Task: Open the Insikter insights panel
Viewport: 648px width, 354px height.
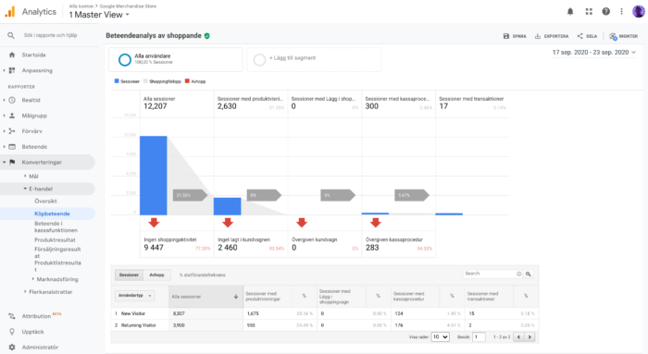Action: point(623,36)
